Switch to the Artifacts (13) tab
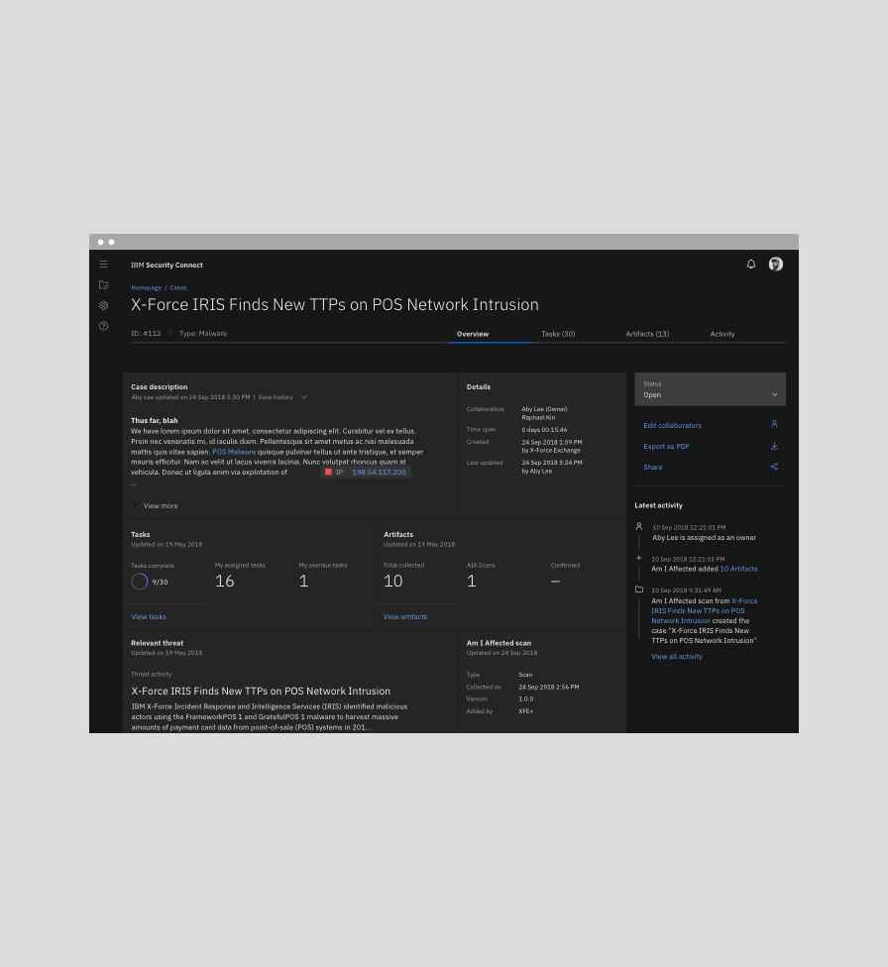Image resolution: width=888 pixels, height=967 pixels. coord(647,334)
